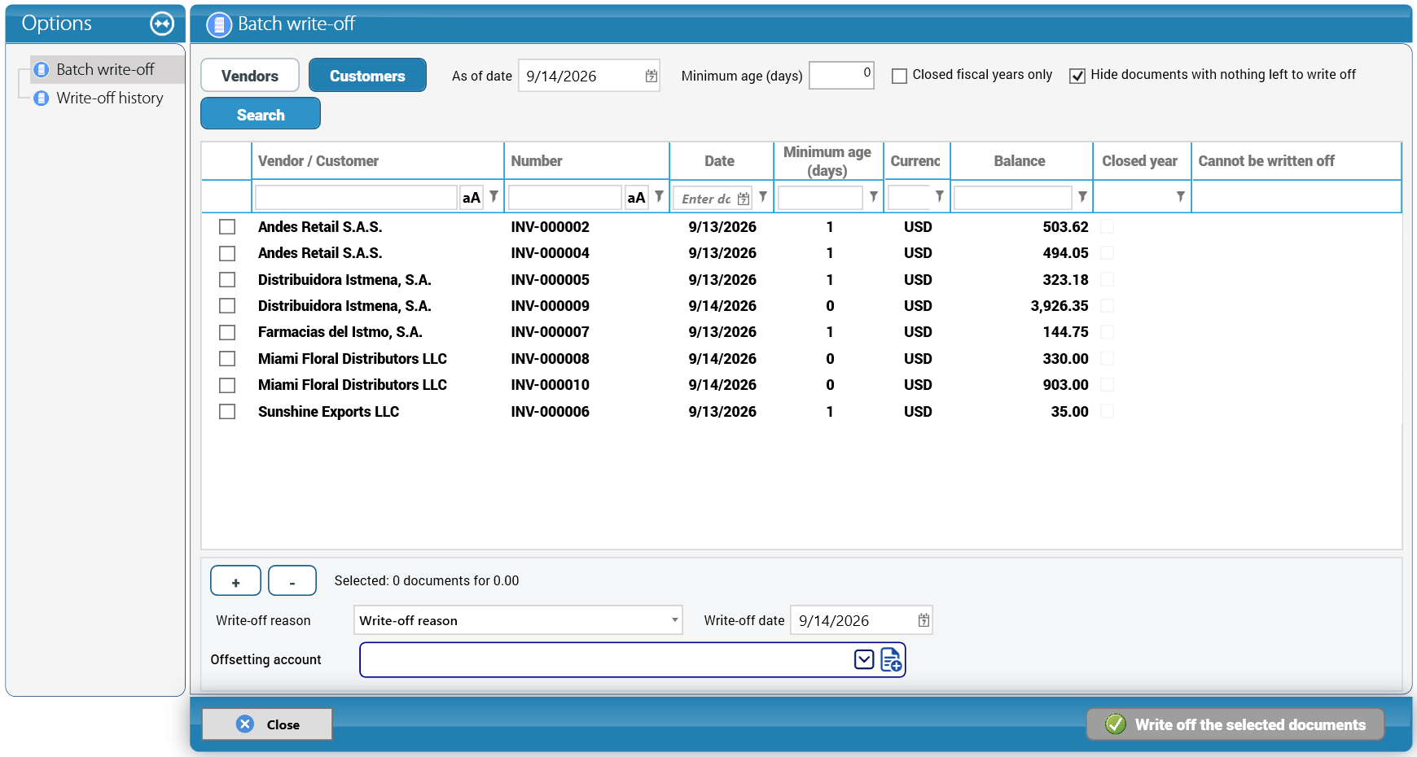Sort by the Number column header

click(x=586, y=161)
